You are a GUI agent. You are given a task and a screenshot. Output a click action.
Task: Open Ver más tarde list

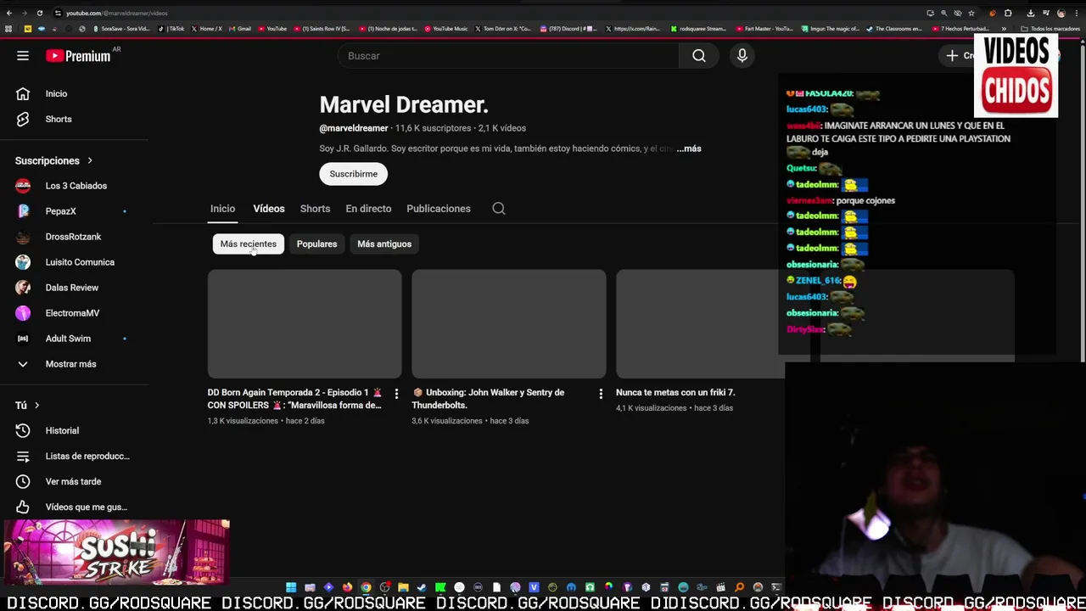click(x=75, y=482)
